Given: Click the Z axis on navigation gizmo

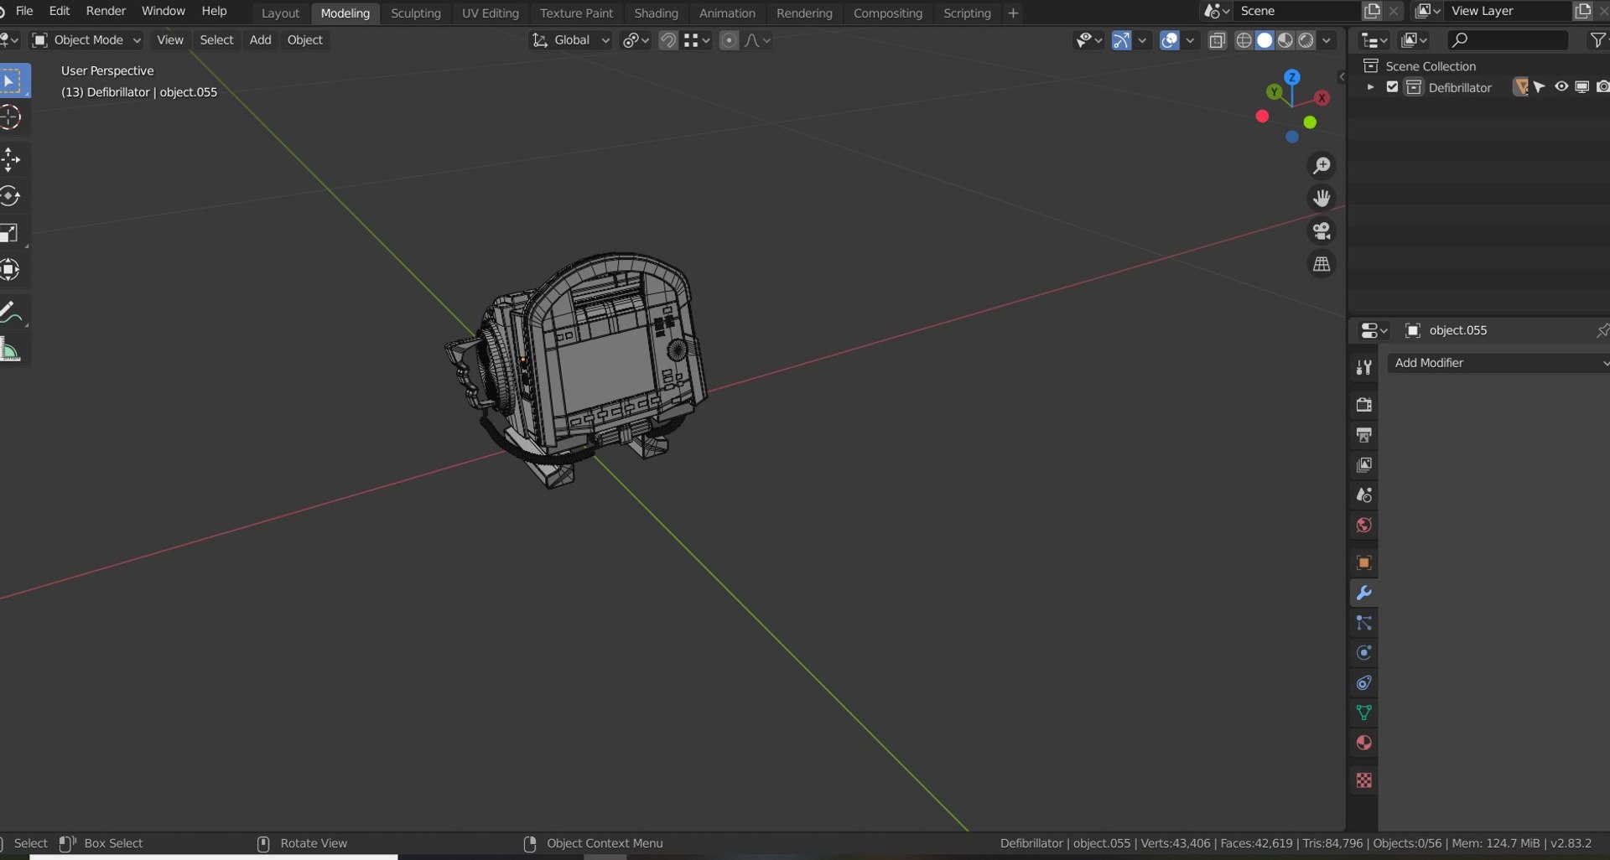Looking at the screenshot, I should 1292,77.
